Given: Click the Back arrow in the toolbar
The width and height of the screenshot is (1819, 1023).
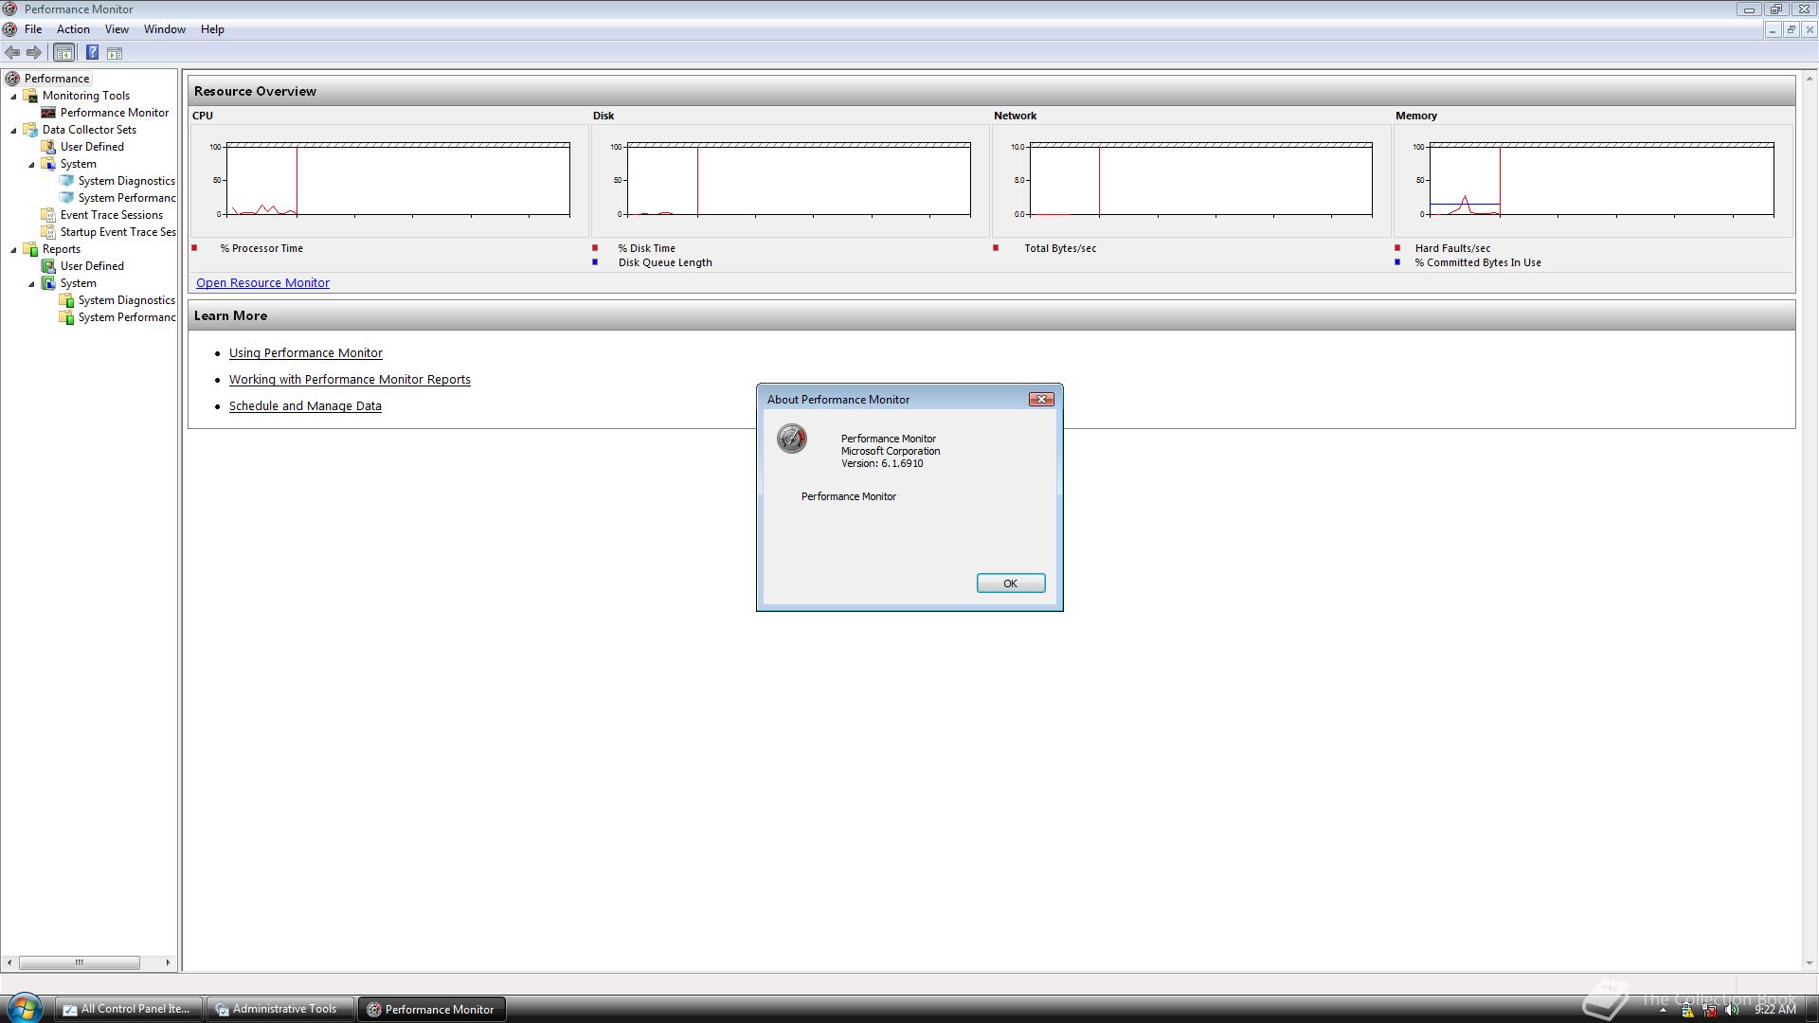Looking at the screenshot, I should (12, 53).
